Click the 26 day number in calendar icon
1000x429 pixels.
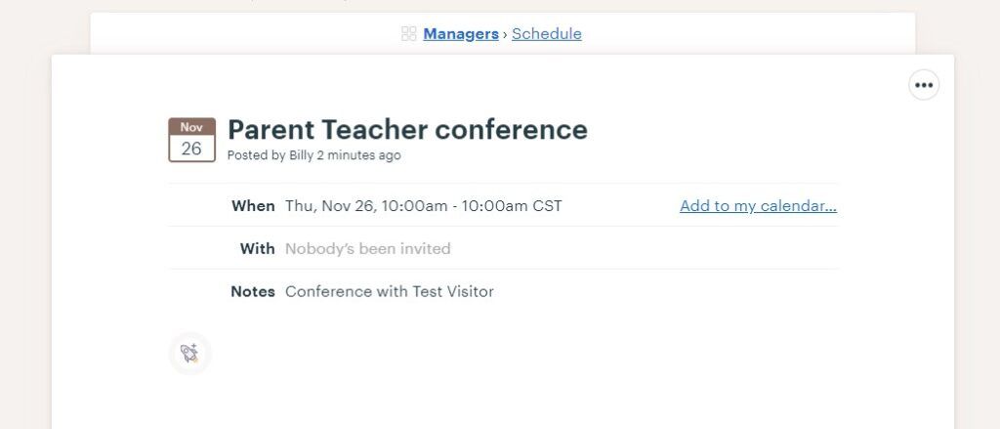pos(191,149)
